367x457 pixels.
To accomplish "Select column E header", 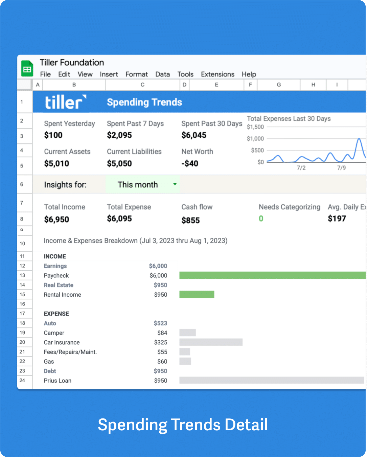I will coord(216,85).
